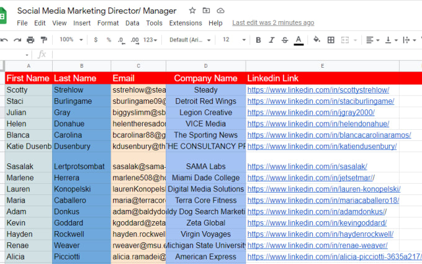422x264 pixels.
Task: Click into the formula bar
Action: (x=237, y=55)
